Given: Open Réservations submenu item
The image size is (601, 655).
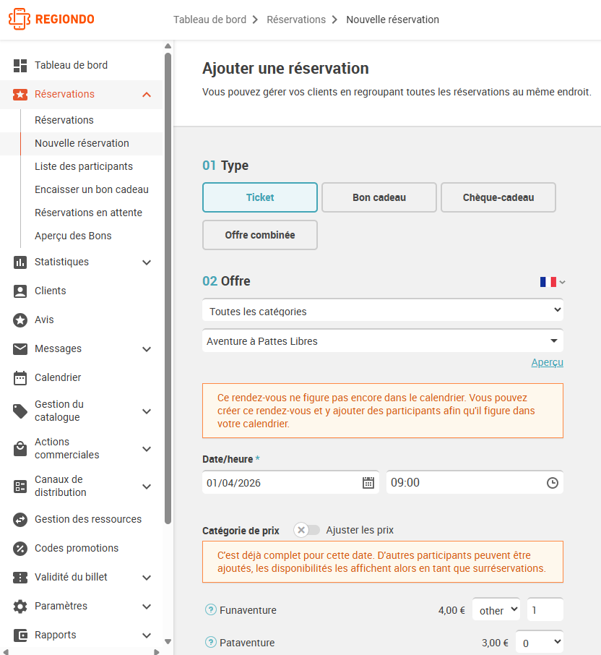Looking at the screenshot, I should pyautogui.click(x=64, y=120).
